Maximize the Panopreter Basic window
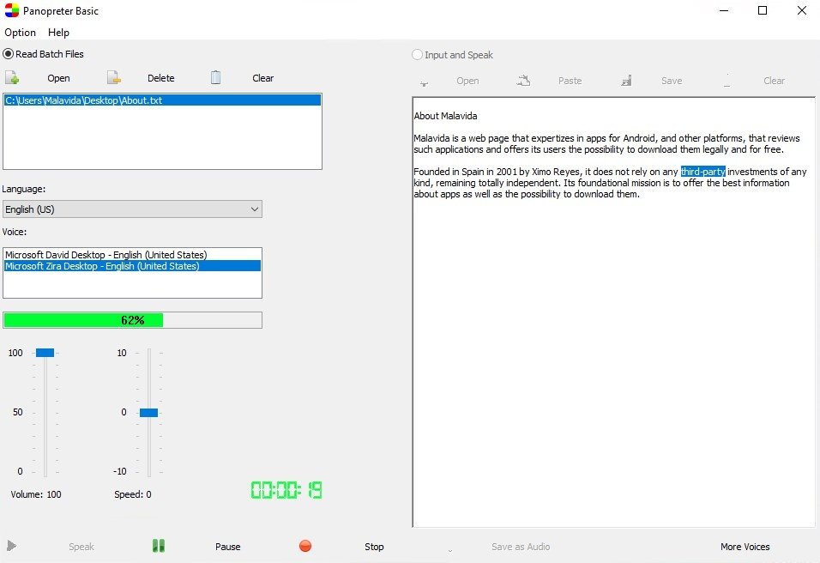The height and width of the screenshot is (563, 820). 763,10
